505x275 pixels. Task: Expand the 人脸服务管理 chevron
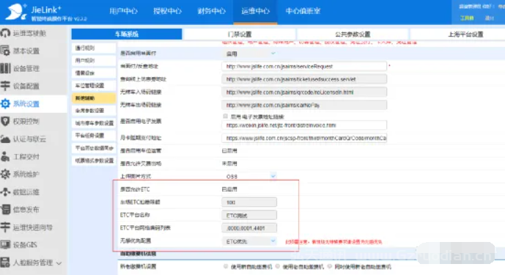59,263
